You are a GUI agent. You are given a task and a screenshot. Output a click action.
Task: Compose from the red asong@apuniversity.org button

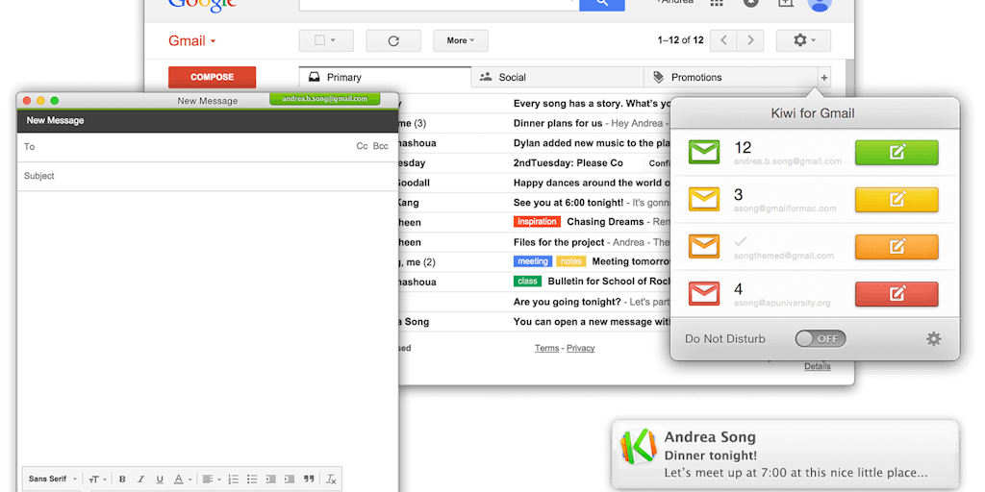point(897,294)
